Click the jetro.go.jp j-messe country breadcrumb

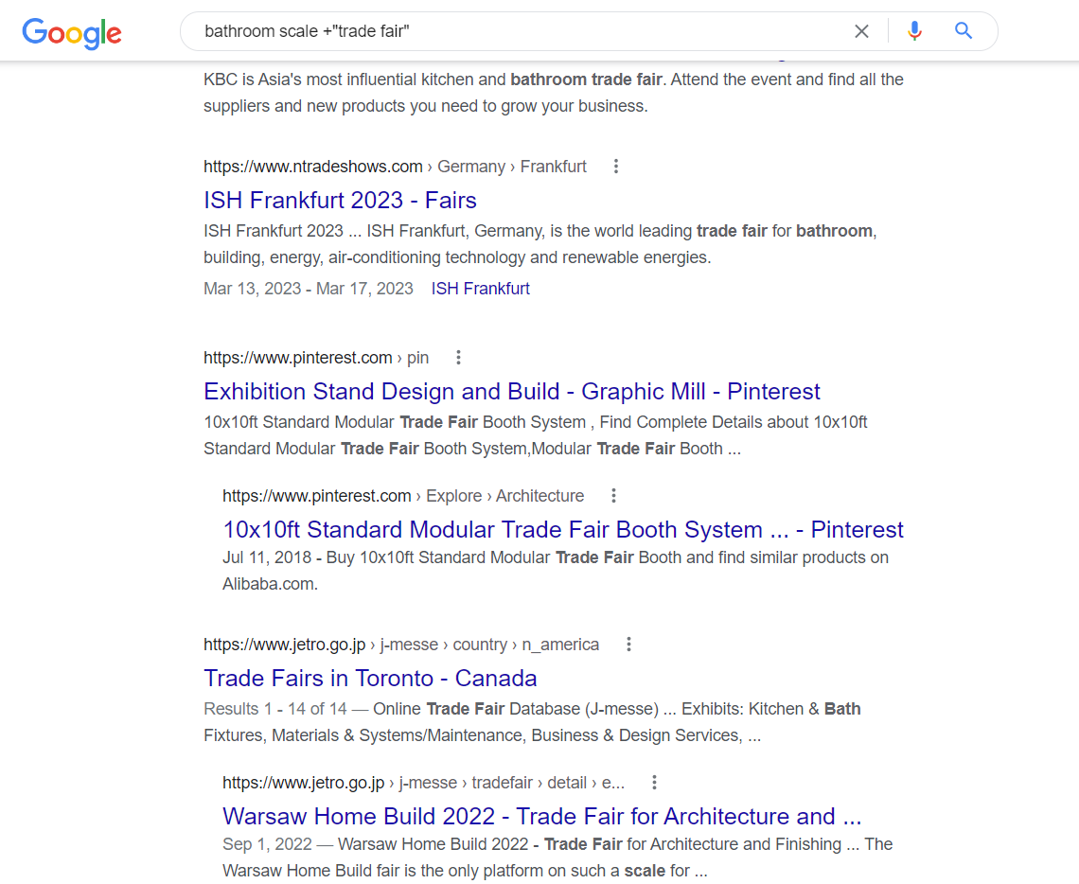[x=401, y=645]
